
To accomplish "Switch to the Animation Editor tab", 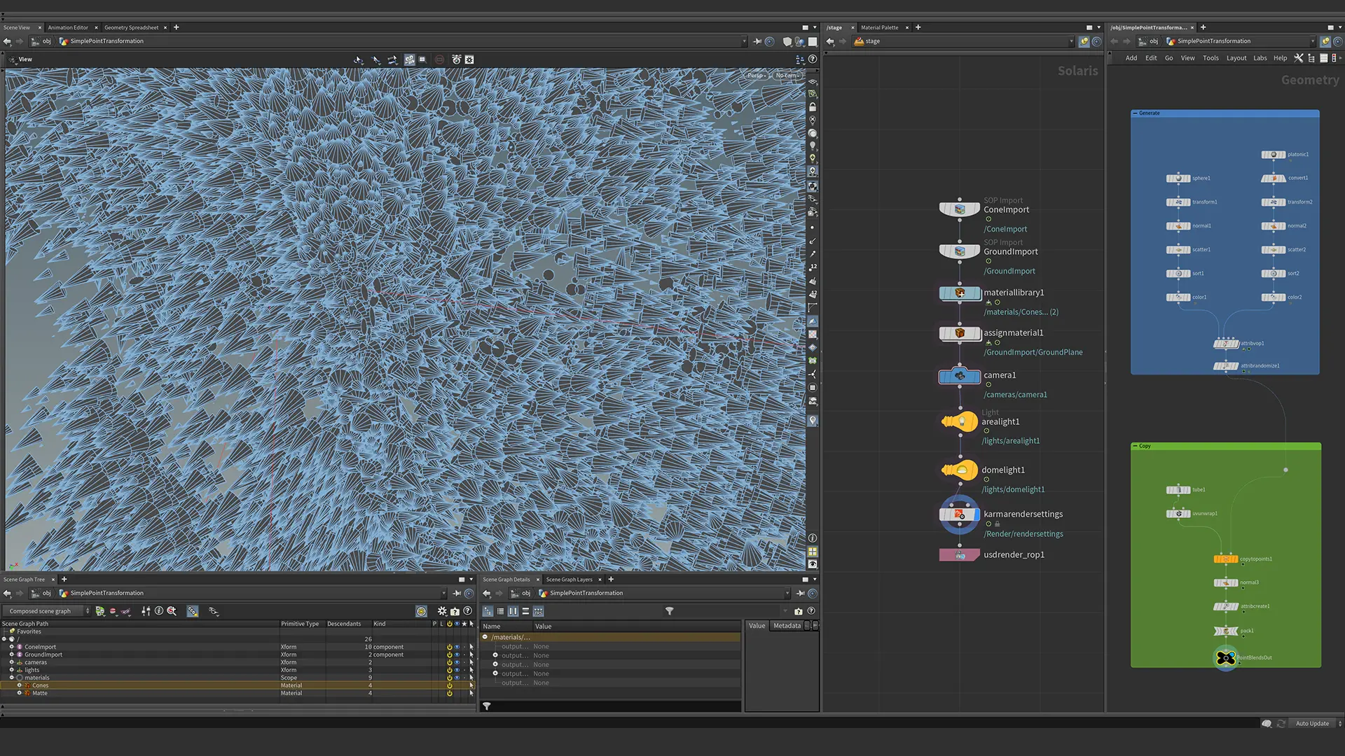I will point(68,28).
